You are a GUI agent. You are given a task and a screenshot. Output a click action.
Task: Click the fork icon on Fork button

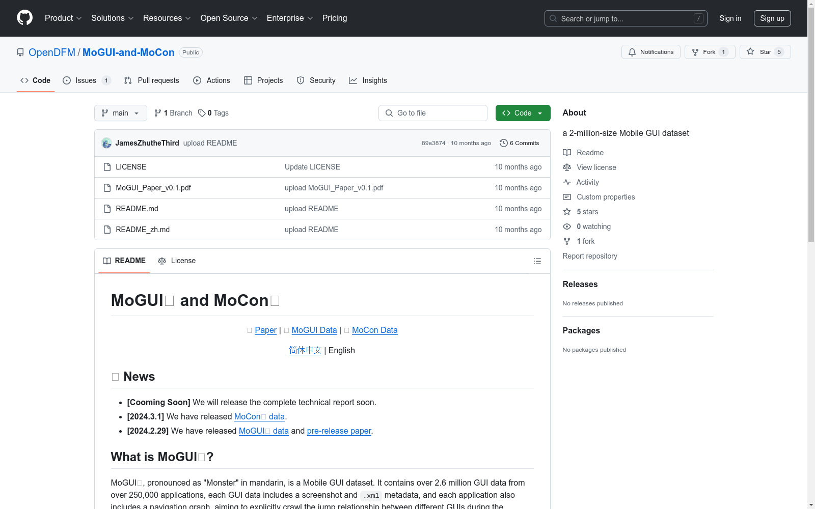pos(695,52)
